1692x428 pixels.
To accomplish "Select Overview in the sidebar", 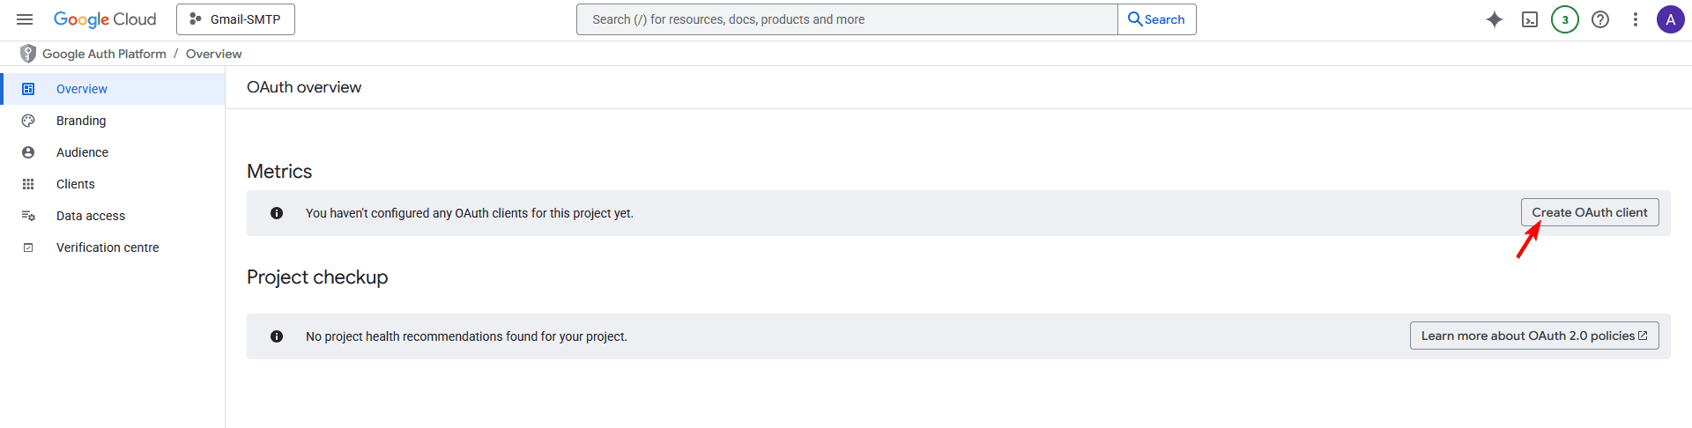I will click(113, 89).
